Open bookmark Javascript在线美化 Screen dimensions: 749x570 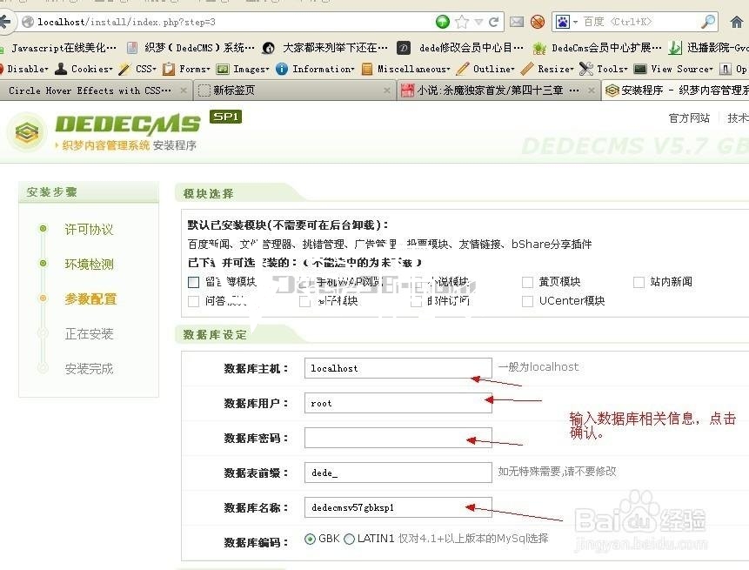pos(58,48)
